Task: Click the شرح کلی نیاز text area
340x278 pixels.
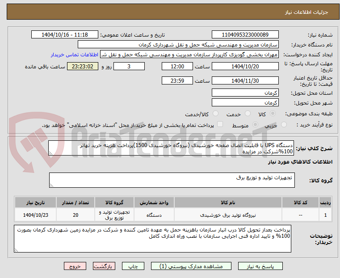Action: click(171, 148)
